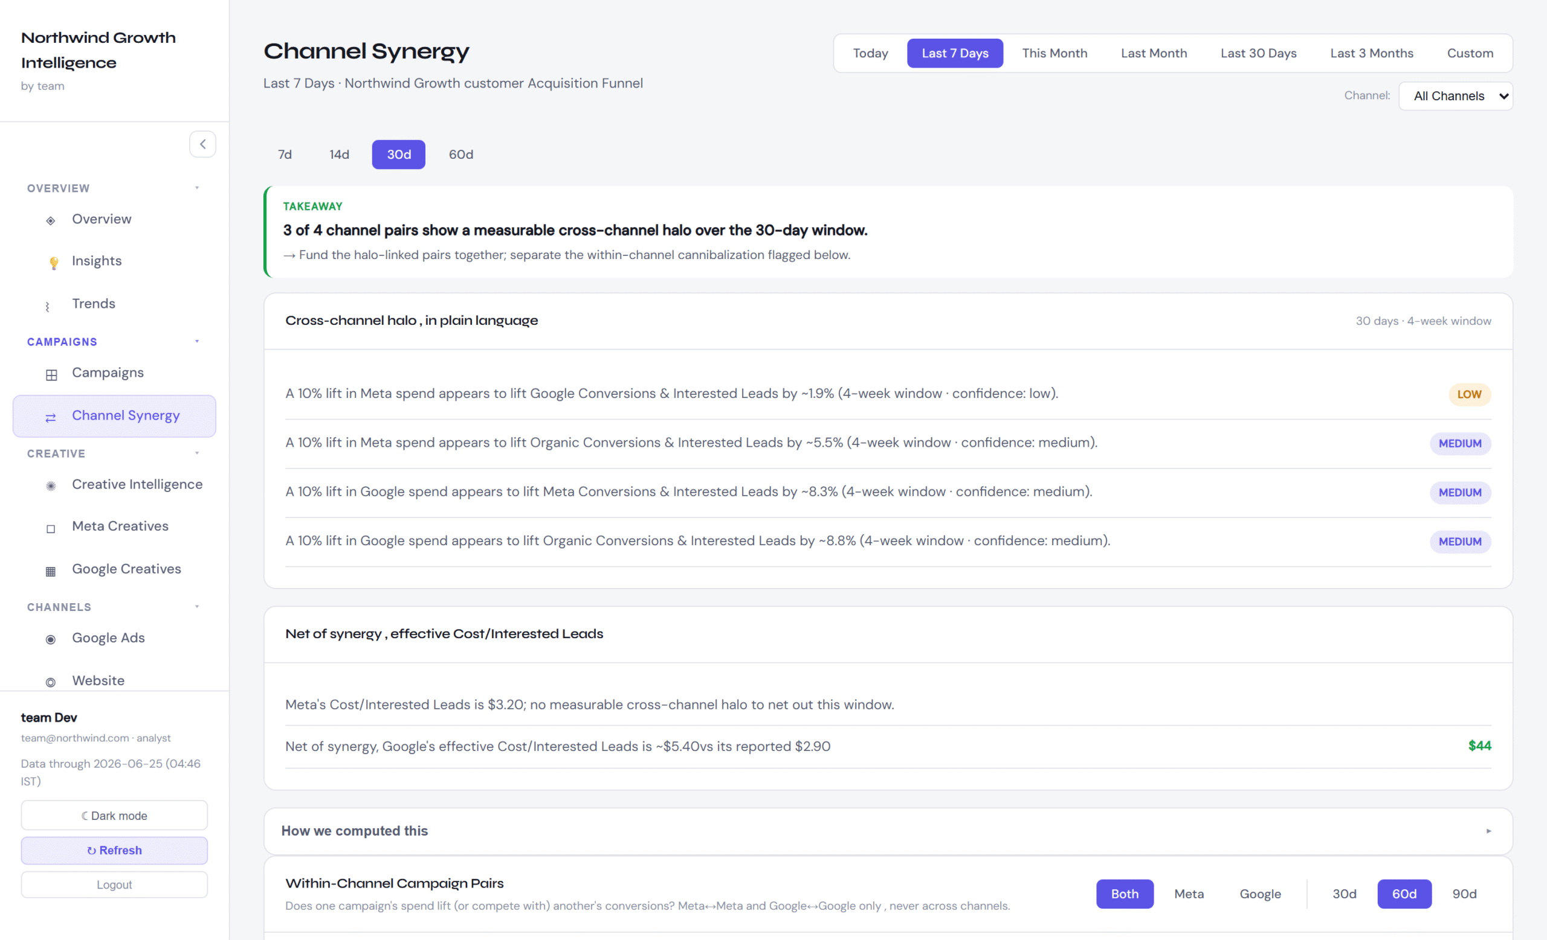The height and width of the screenshot is (940, 1547).
Task: Filter campaign pairs to Meta
Action: (x=1189, y=894)
